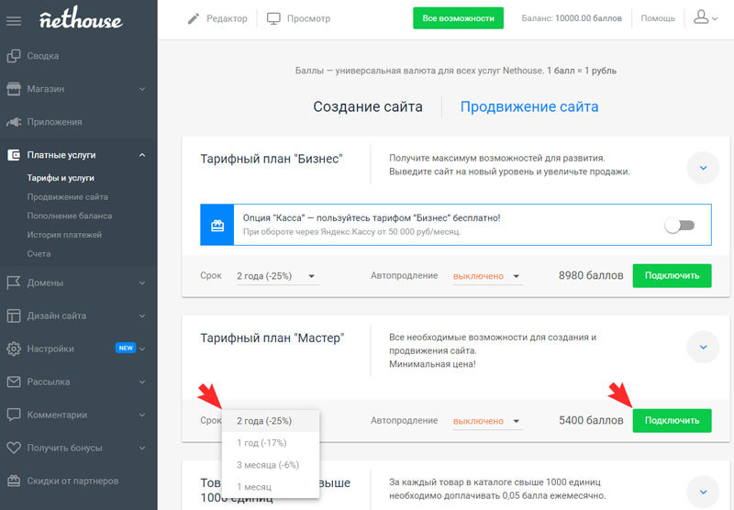
Task: Open the Просмотр link
Action: [308, 18]
